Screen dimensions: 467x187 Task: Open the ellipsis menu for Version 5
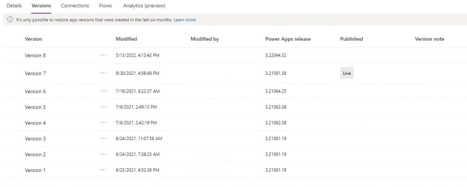[104, 107]
